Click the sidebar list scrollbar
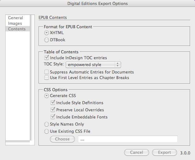 click(x=32, y=78)
